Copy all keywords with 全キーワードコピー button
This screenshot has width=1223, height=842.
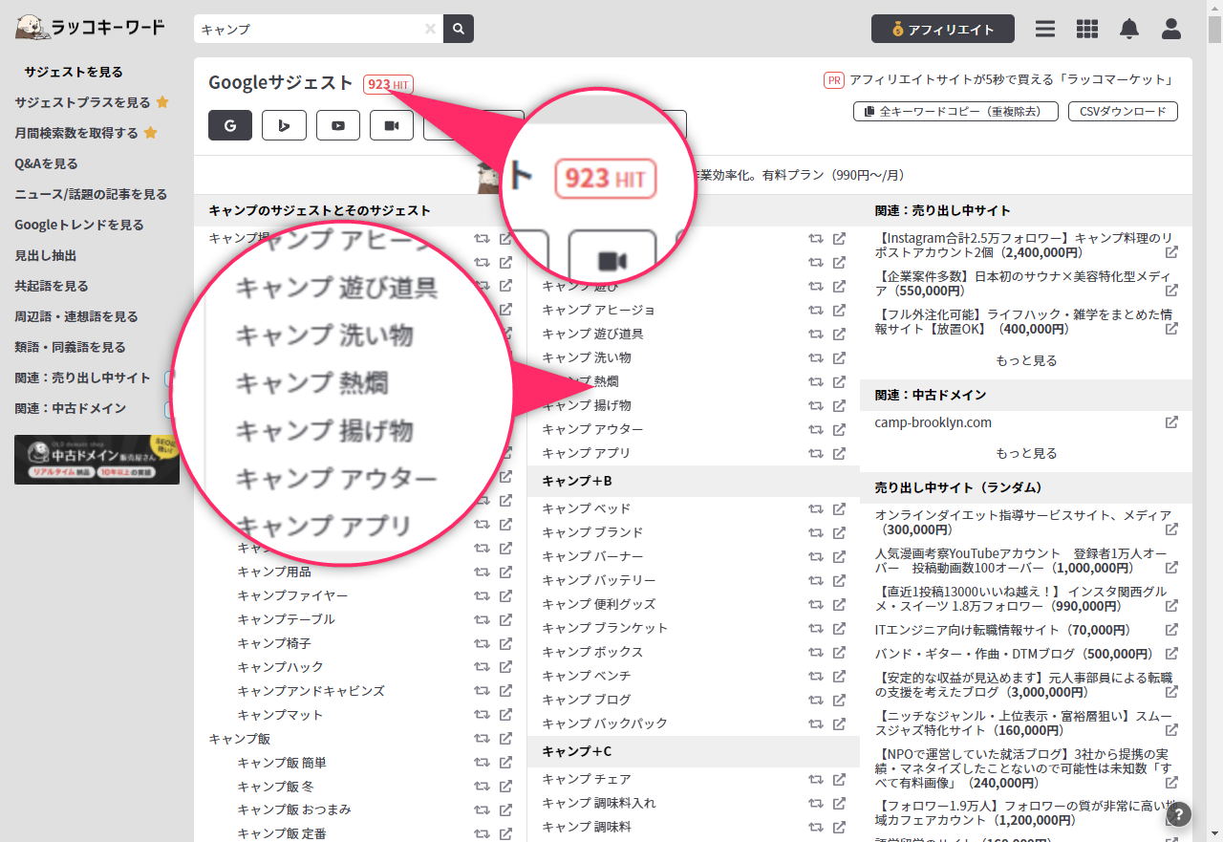pos(955,112)
